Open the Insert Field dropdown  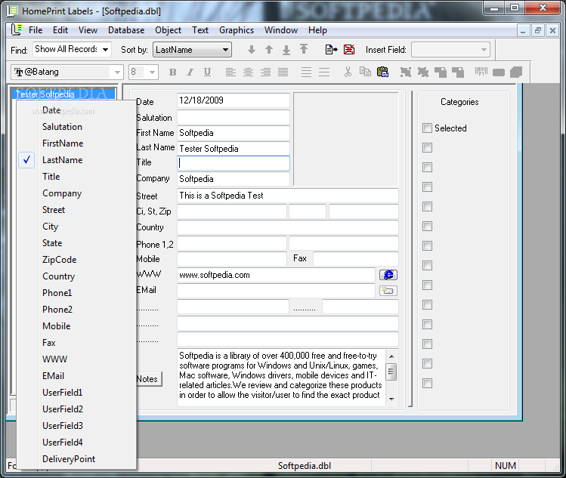click(x=484, y=50)
